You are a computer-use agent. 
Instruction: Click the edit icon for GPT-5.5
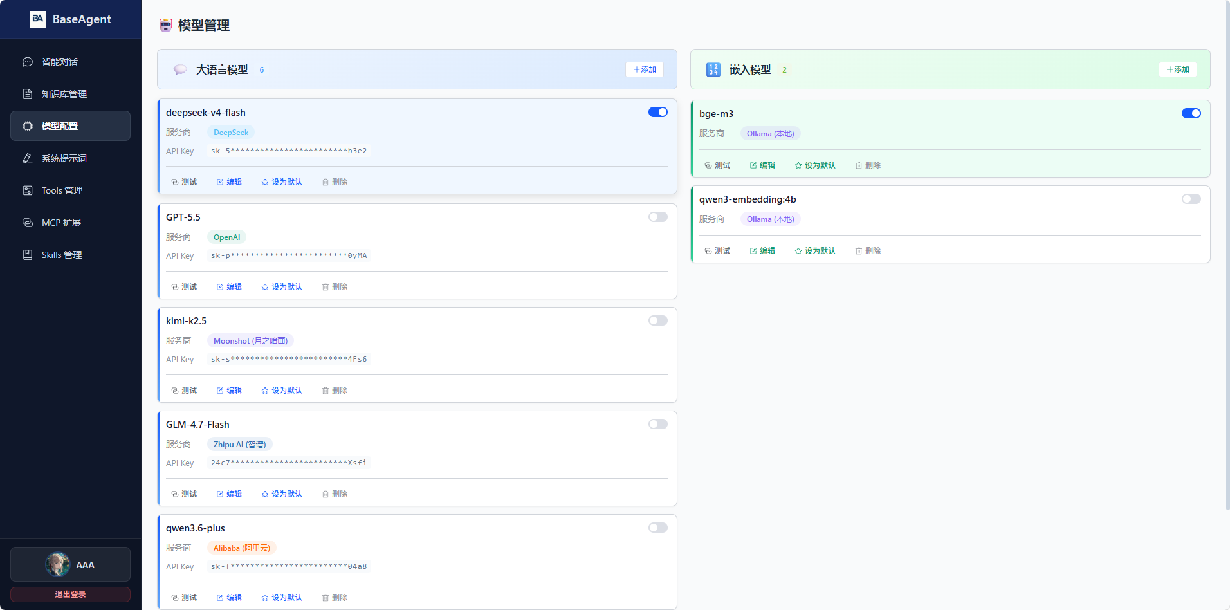[x=220, y=287]
